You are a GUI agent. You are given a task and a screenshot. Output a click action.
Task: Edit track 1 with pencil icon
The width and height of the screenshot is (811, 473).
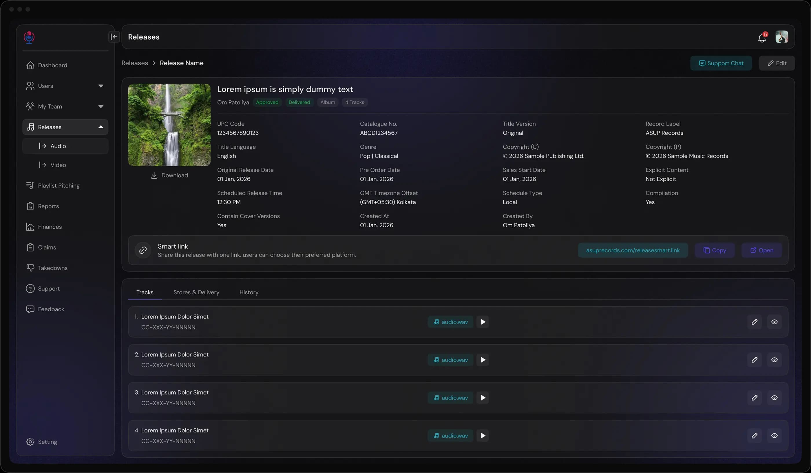click(754, 322)
